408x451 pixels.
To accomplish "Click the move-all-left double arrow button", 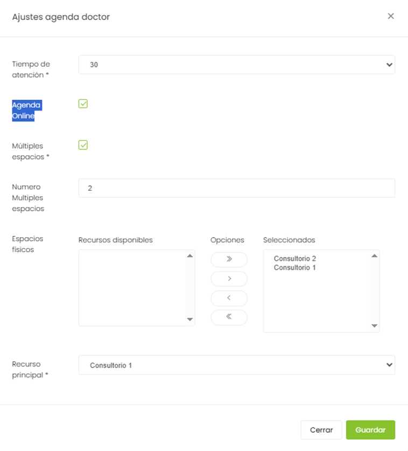I will [x=229, y=317].
